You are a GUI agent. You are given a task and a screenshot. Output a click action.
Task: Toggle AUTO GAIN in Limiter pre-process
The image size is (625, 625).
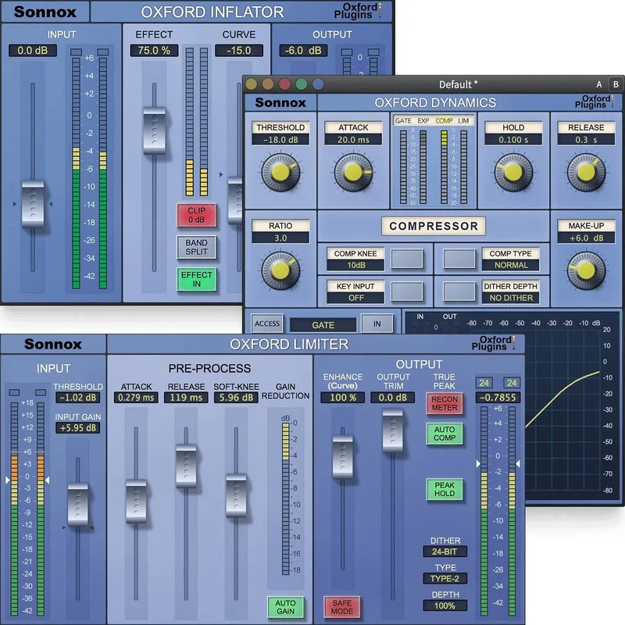pyautogui.click(x=285, y=607)
